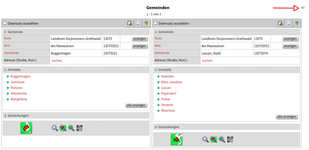Click green download arrow in Buggenhagen record header

click(x=146, y=23)
